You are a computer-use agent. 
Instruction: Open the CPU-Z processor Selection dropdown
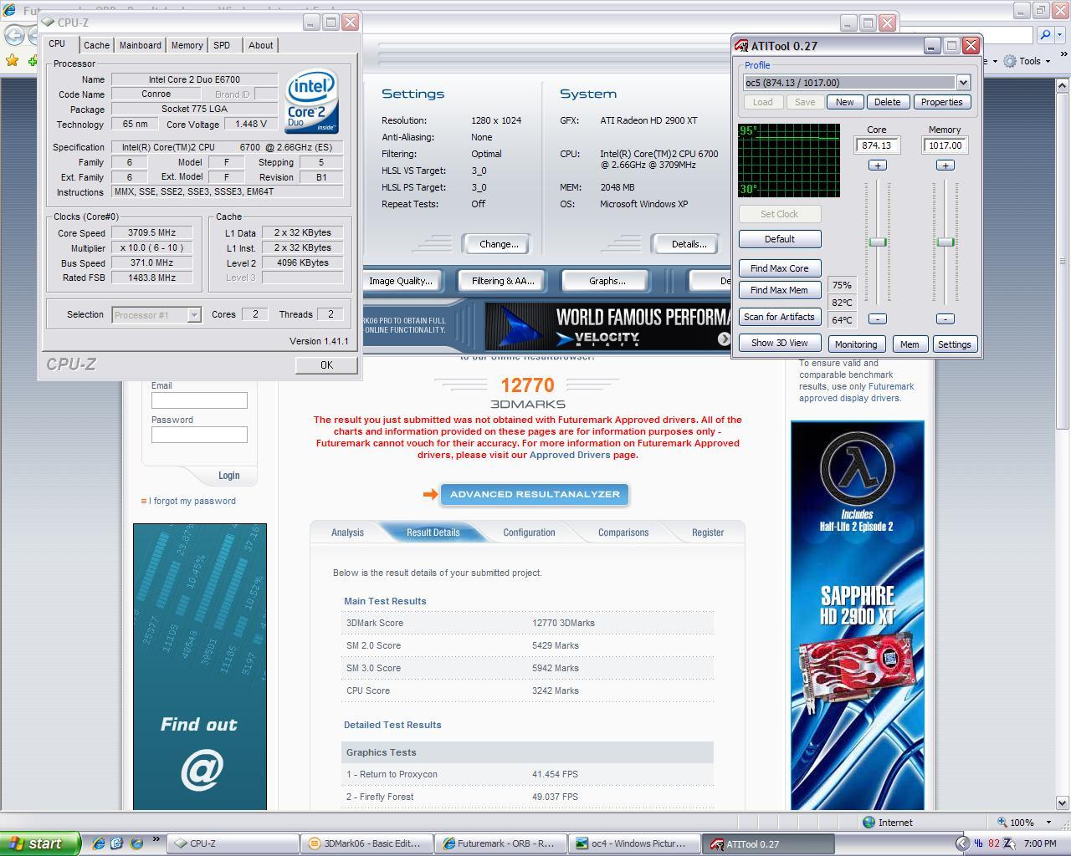(194, 315)
